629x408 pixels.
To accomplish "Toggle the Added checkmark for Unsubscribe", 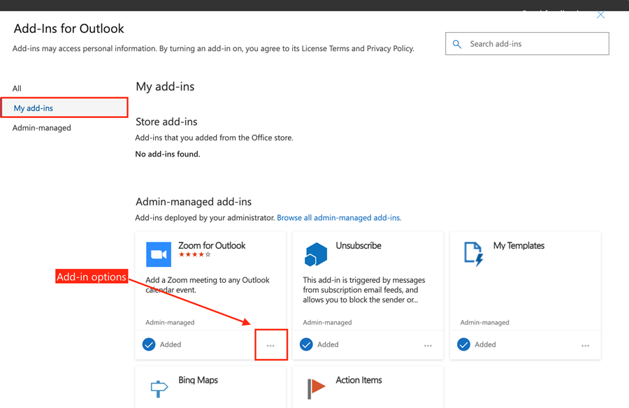I will coord(306,344).
